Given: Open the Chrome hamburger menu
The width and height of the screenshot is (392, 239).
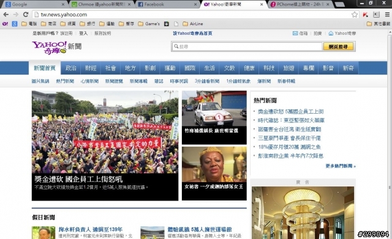Looking at the screenshot, I should (387, 15).
